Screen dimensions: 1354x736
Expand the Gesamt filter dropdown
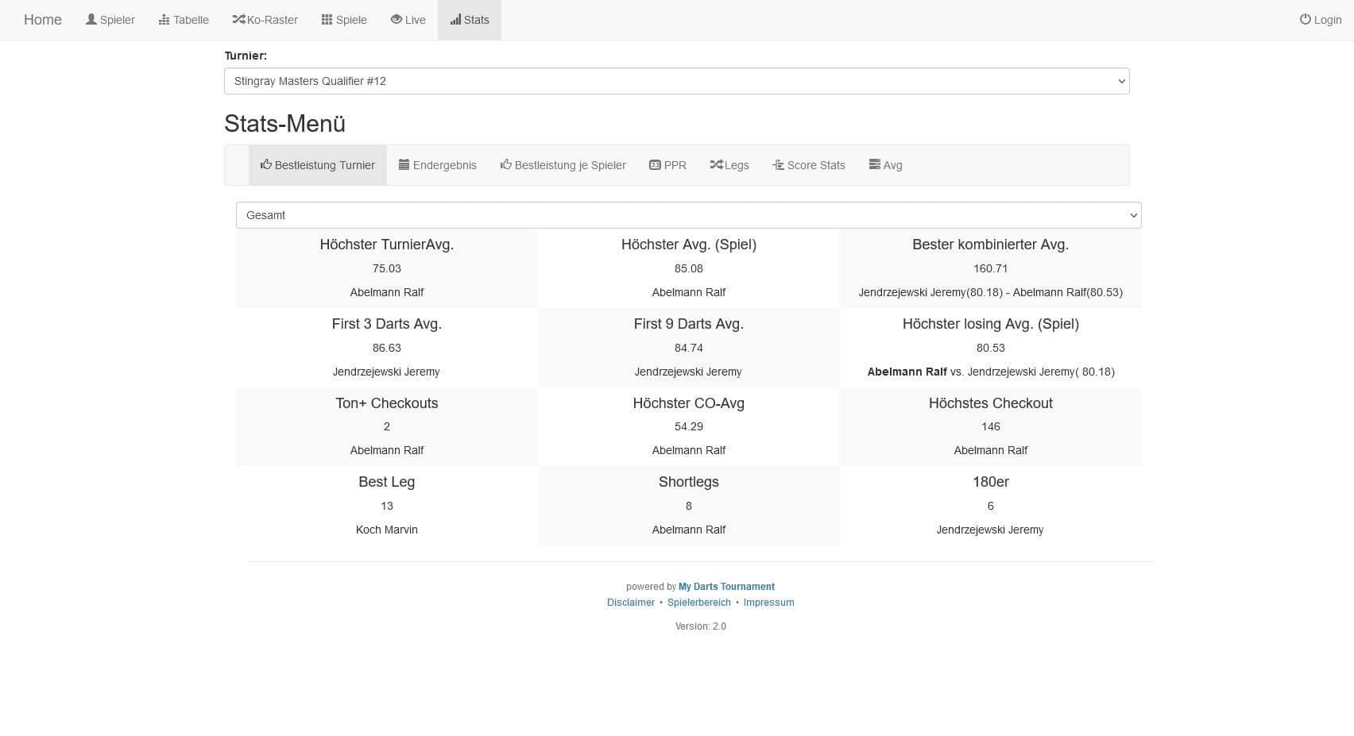click(688, 215)
